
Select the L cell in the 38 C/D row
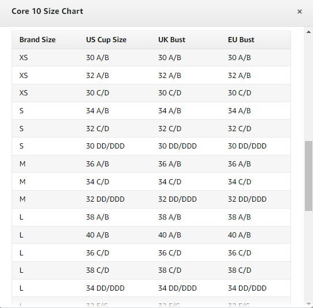(x=21, y=270)
